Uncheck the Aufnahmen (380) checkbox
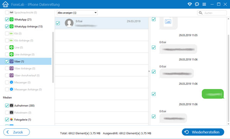The width and height of the screenshot is (230, 139). pyautogui.click(x=7, y=105)
